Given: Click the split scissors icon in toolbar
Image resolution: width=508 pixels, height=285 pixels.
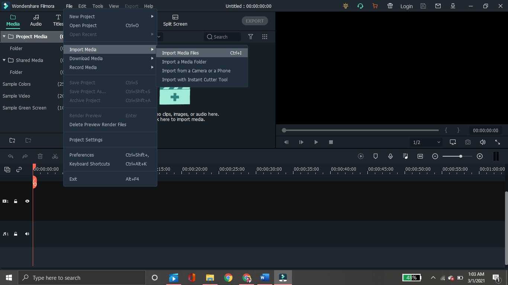Looking at the screenshot, I should coord(55,156).
